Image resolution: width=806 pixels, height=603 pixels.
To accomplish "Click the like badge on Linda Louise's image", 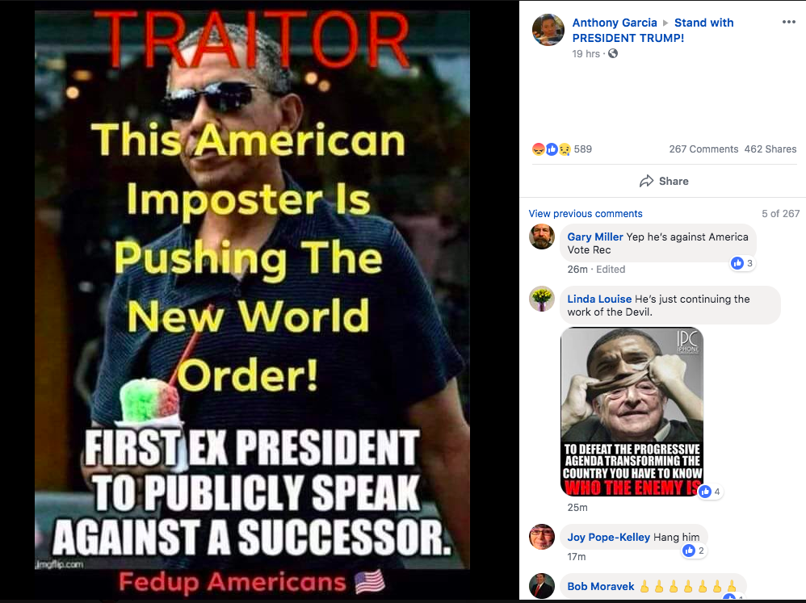I will click(x=710, y=492).
